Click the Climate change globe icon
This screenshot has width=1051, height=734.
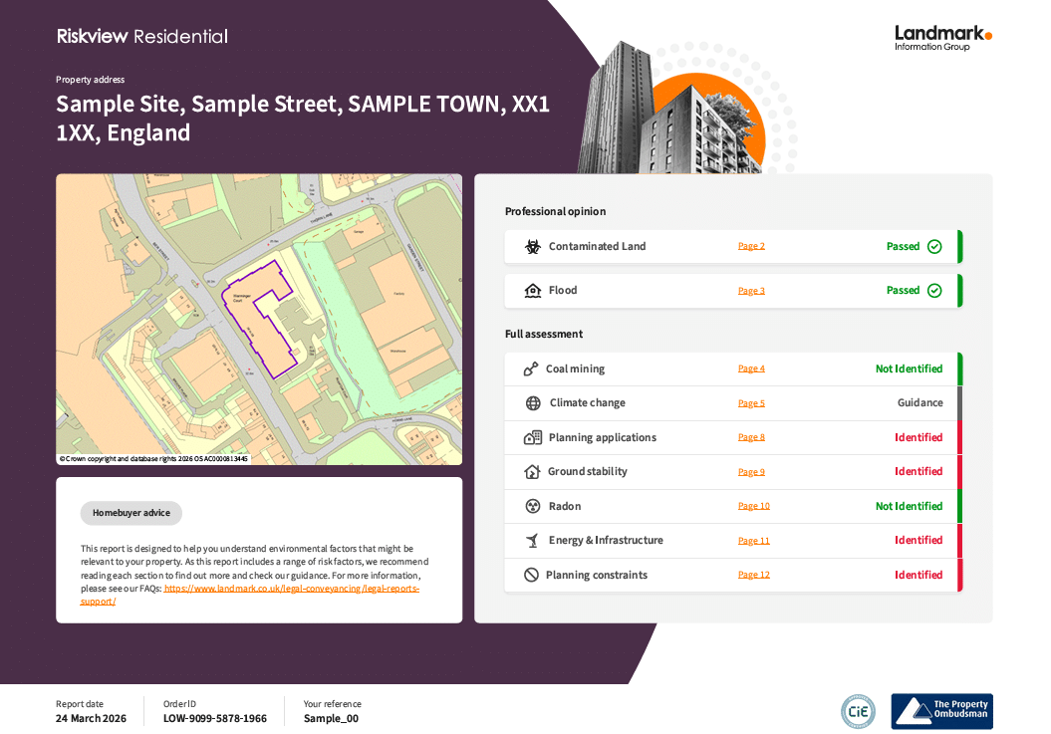pyautogui.click(x=533, y=403)
